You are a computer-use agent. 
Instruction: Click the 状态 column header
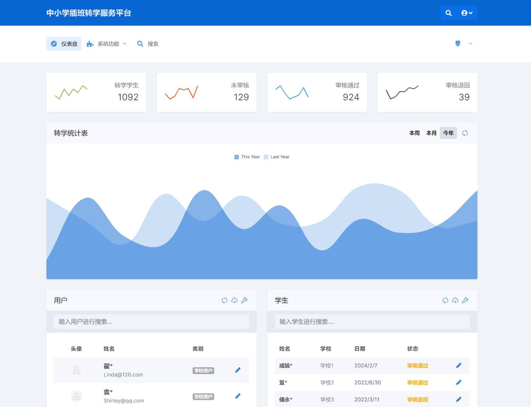tap(413, 349)
